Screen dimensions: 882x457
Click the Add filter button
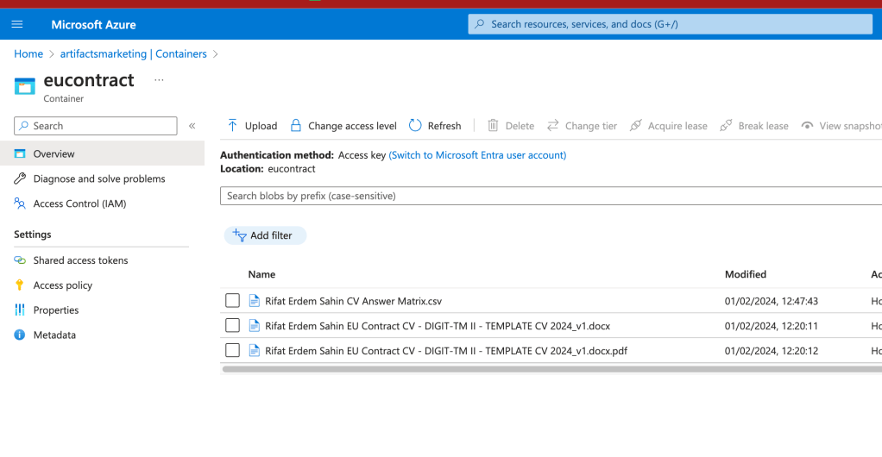coord(265,235)
